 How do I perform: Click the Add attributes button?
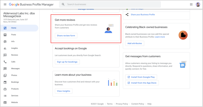tap(135, 43)
